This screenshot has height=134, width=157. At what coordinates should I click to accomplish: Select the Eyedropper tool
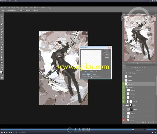(2, 29)
